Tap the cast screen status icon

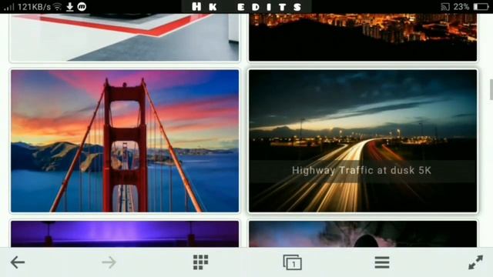(445, 7)
